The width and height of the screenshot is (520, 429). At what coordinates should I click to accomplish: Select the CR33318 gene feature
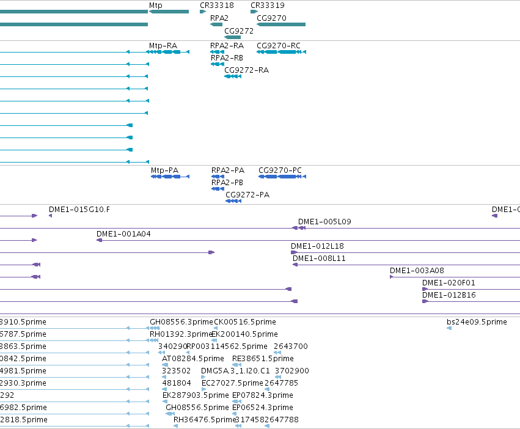(x=203, y=12)
